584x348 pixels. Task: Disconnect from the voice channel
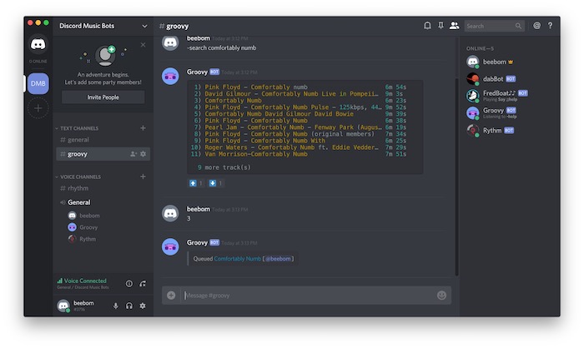tap(143, 284)
